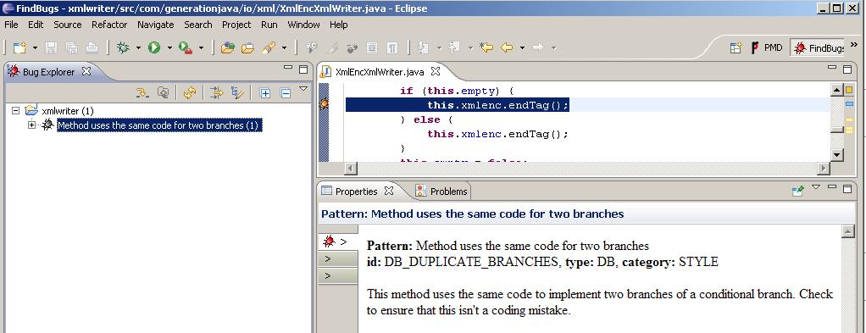Screen dimensions: 866x333
Task: Open the Run configurations dropdown arrow
Action: click(x=169, y=48)
